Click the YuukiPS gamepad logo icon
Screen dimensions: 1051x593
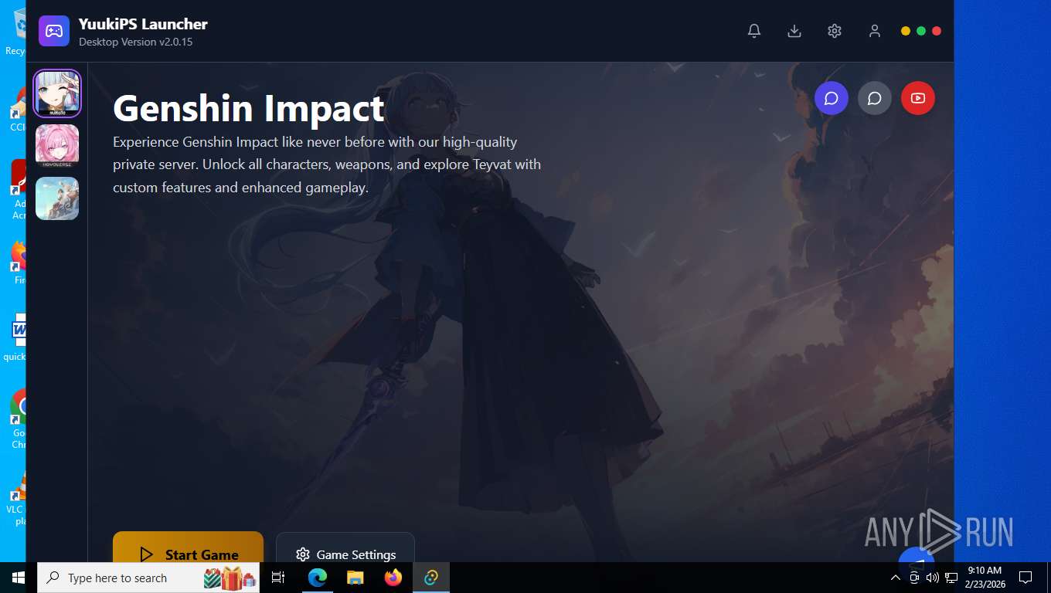pos(54,31)
